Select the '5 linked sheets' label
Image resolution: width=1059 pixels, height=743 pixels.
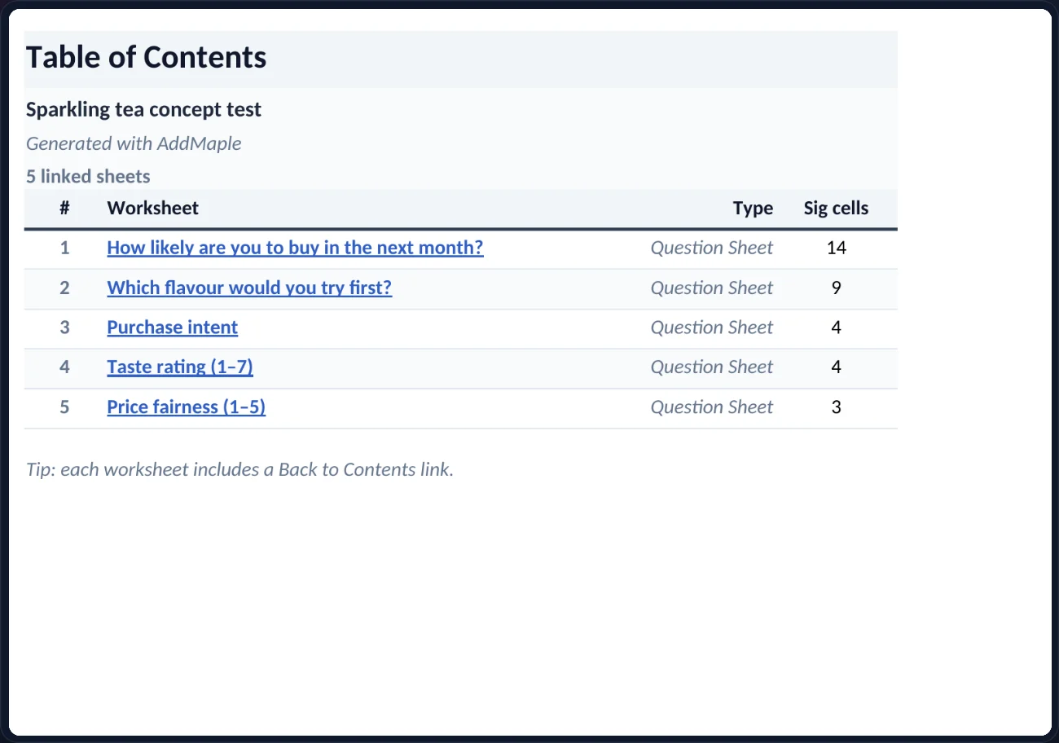88,177
